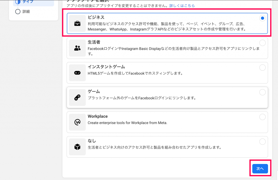Click '生活者とビジネス向けのアクセス許可…' description

(x=155, y=147)
